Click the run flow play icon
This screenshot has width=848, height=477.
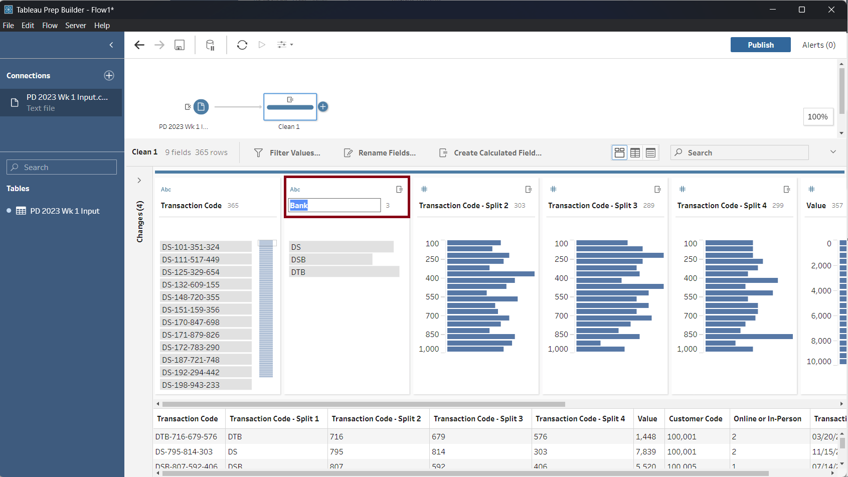tap(262, 45)
